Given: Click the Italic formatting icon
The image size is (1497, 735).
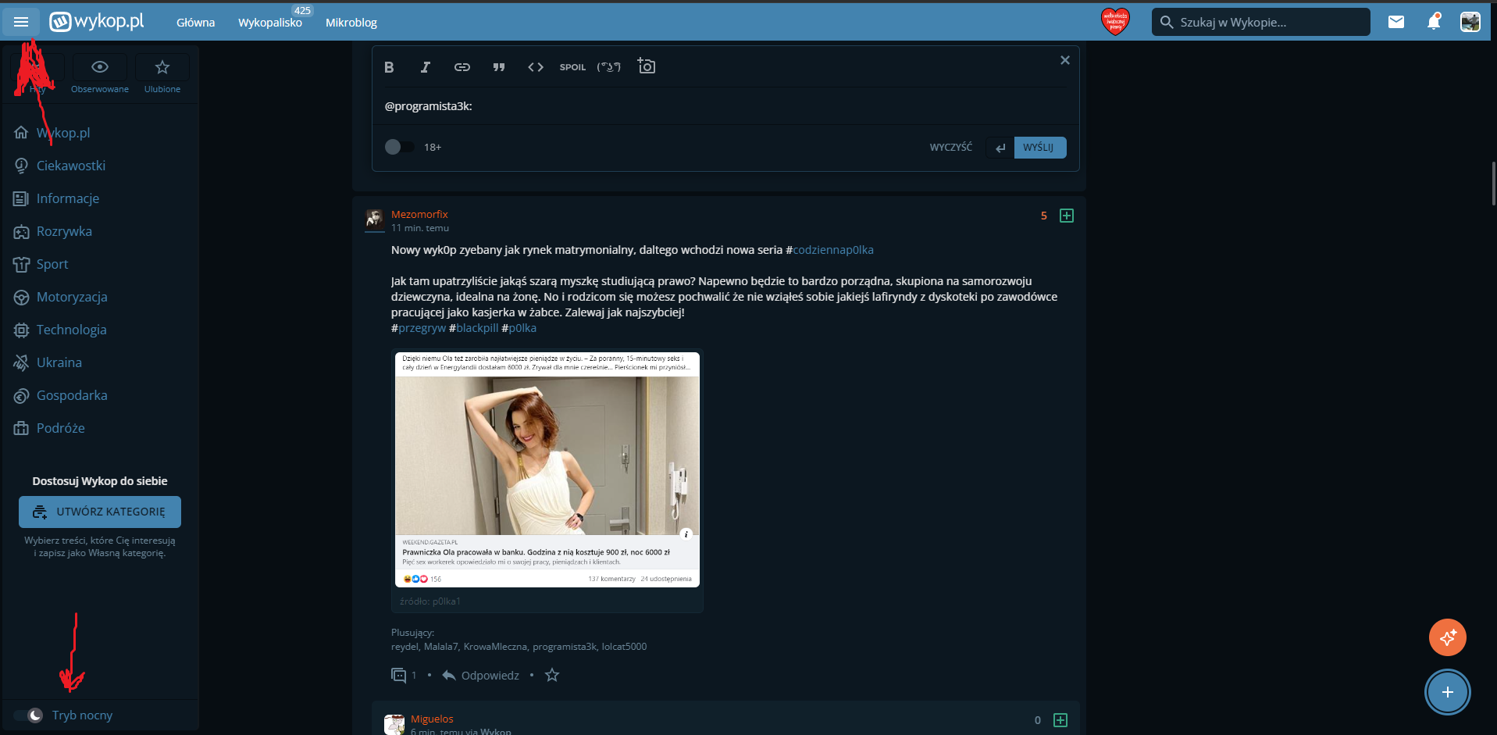Looking at the screenshot, I should pos(425,67).
